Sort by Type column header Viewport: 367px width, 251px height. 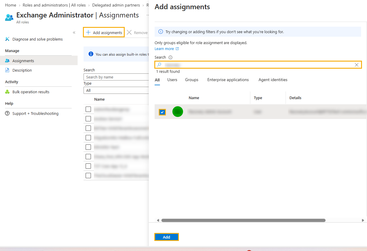point(258,98)
